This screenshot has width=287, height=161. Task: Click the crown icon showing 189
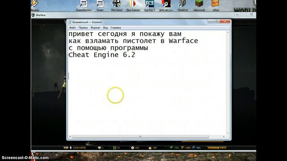click(x=150, y=148)
